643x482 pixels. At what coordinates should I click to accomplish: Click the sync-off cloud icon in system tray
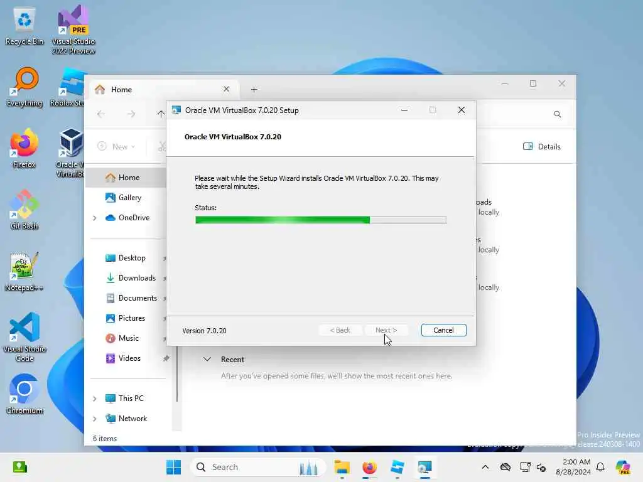click(x=505, y=467)
